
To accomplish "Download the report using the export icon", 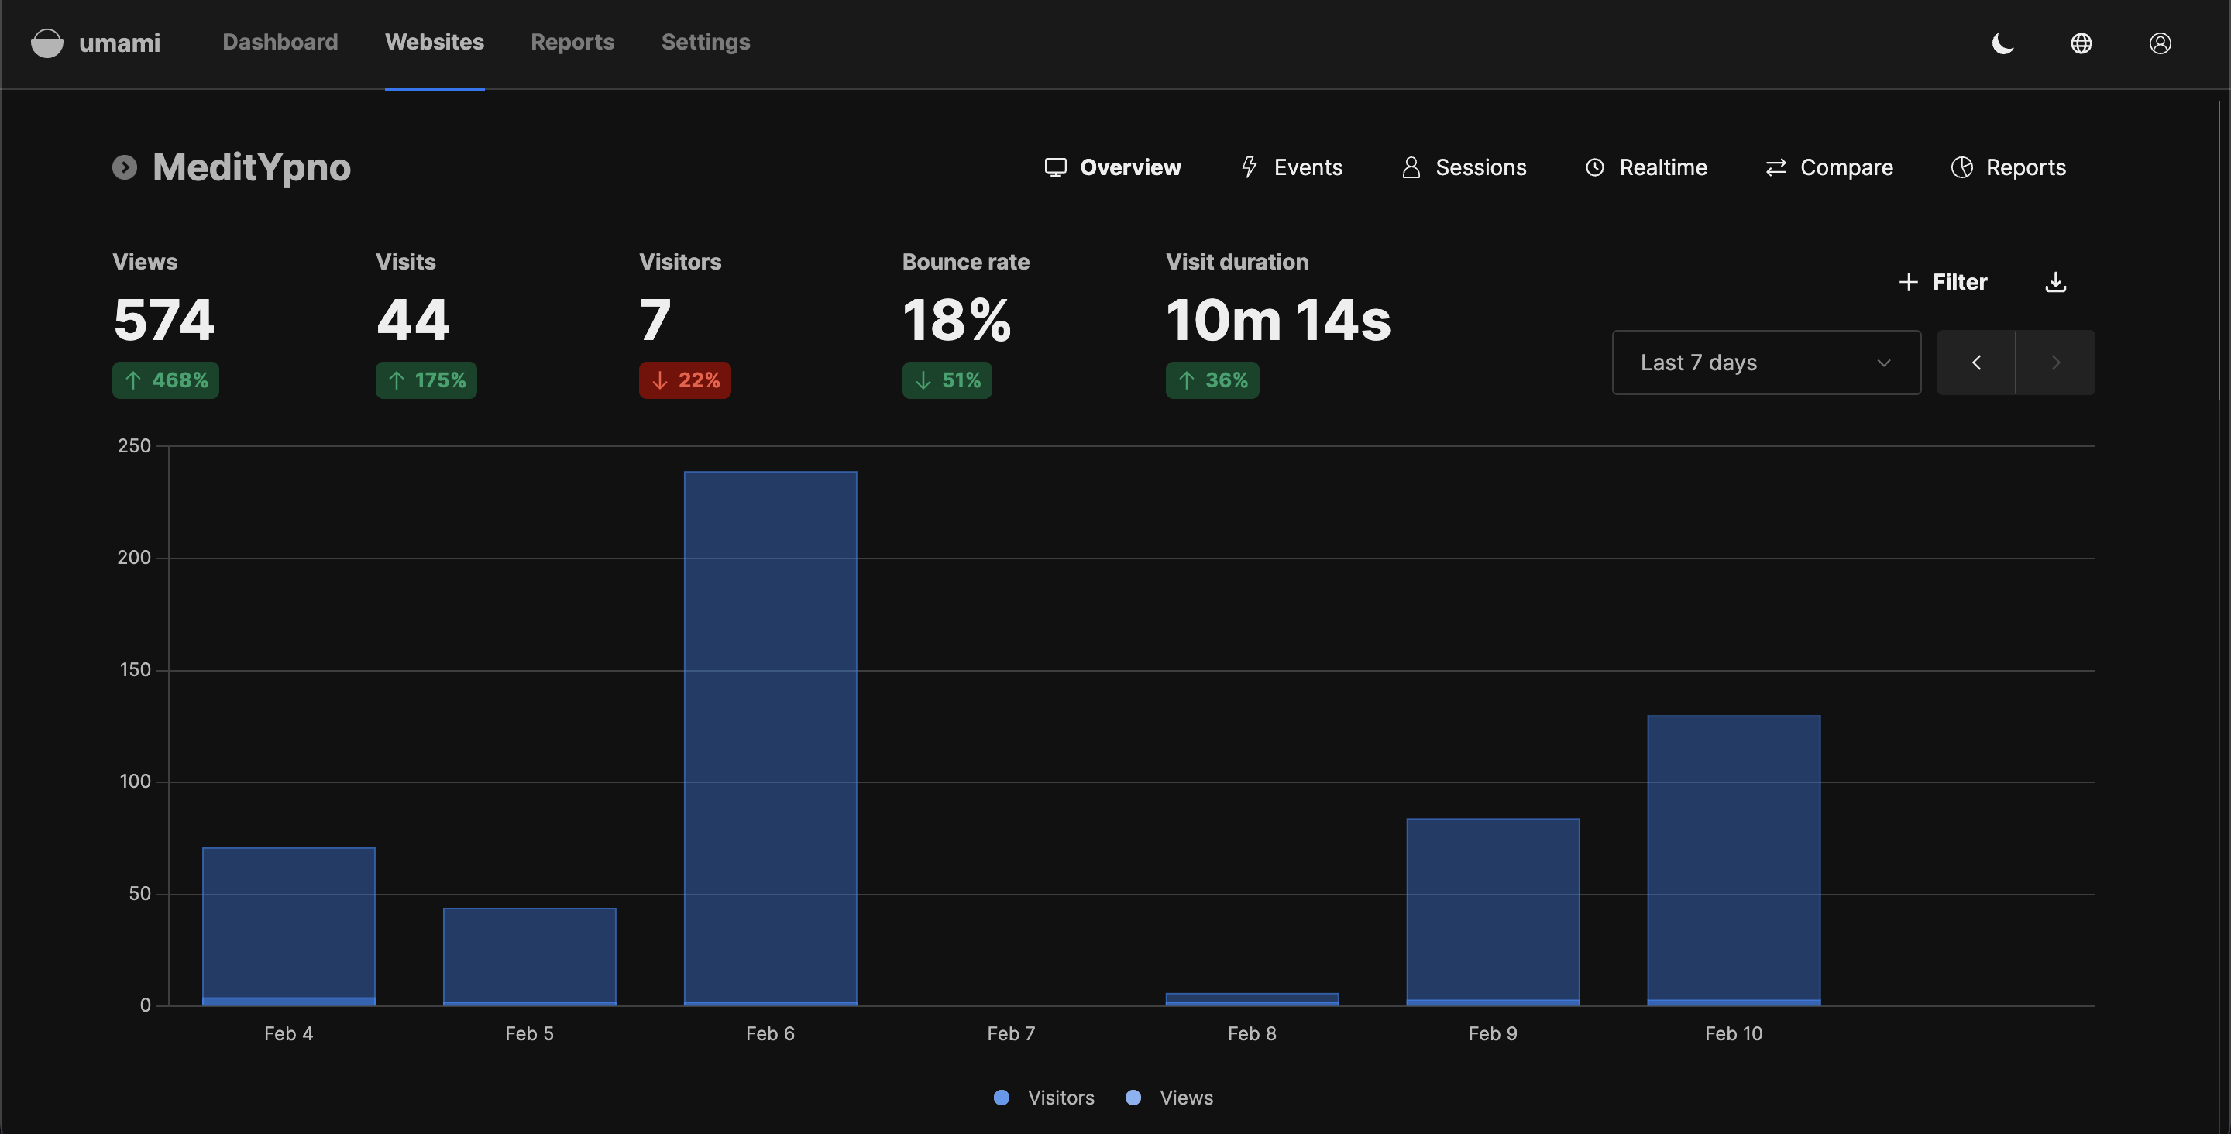I will coord(2055,281).
